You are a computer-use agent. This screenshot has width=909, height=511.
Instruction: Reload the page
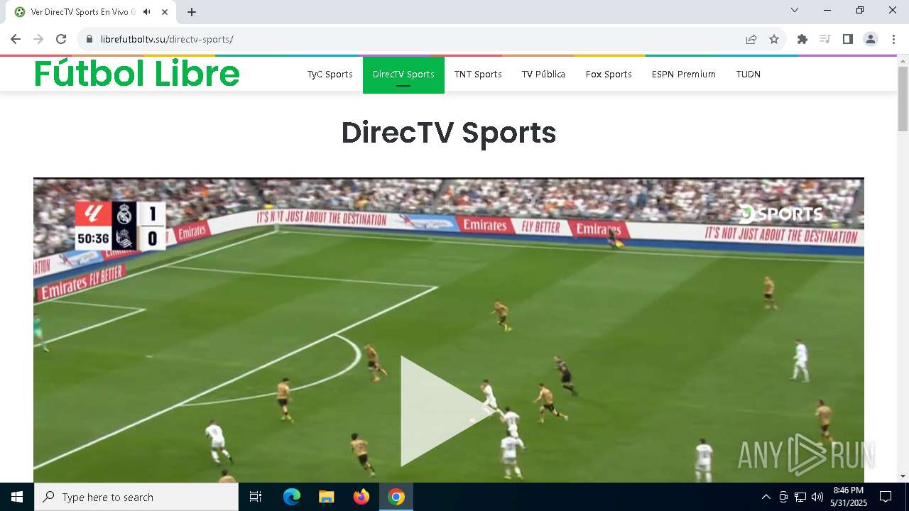click(61, 39)
